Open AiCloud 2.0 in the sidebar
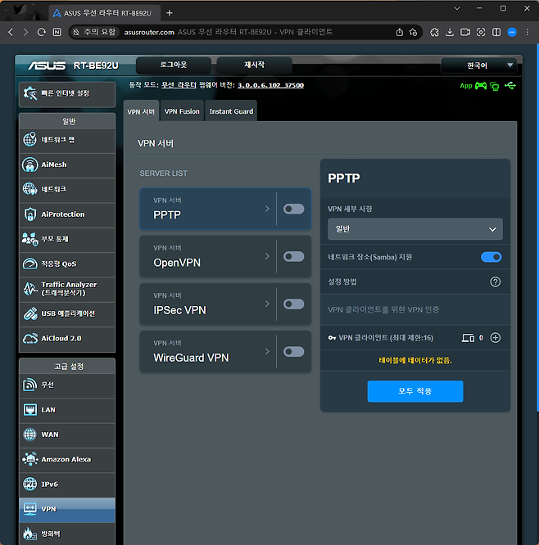 tap(66, 338)
